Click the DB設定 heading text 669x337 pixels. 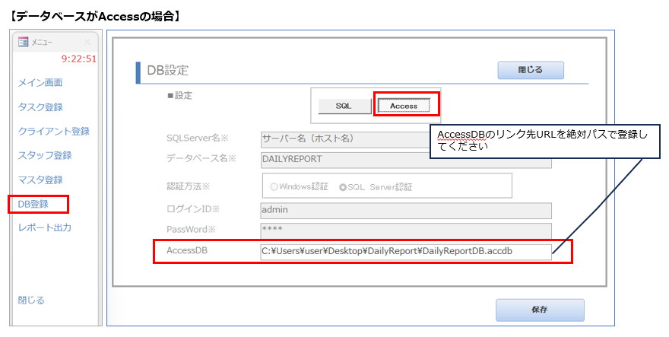click(x=168, y=70)
